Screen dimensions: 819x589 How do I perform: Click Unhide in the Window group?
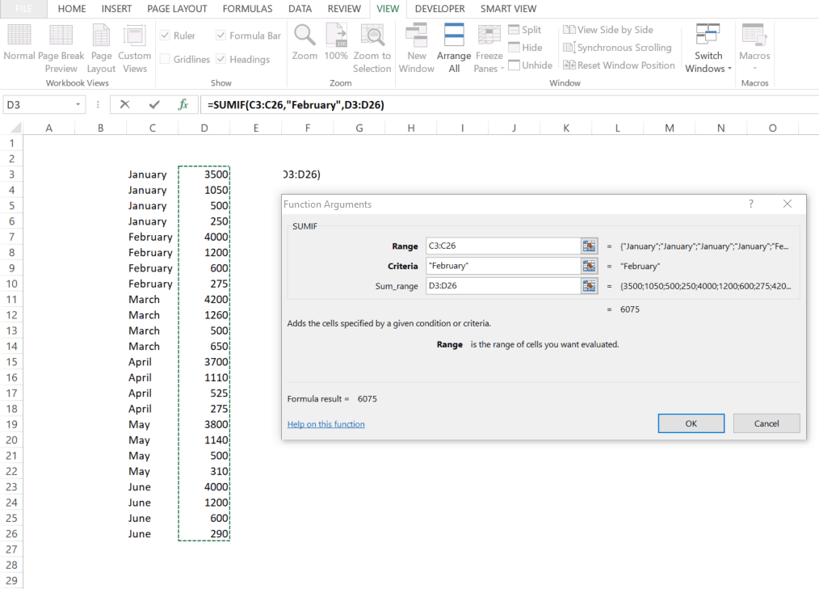(x=531, y=65)
